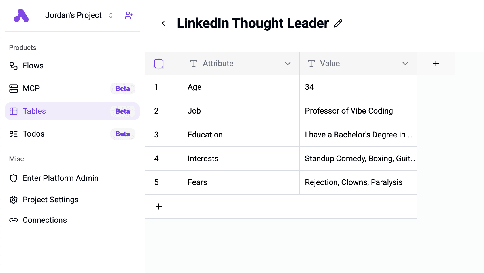Click Enter Platform Admin

pyautogui.click(x=60, y=178)
